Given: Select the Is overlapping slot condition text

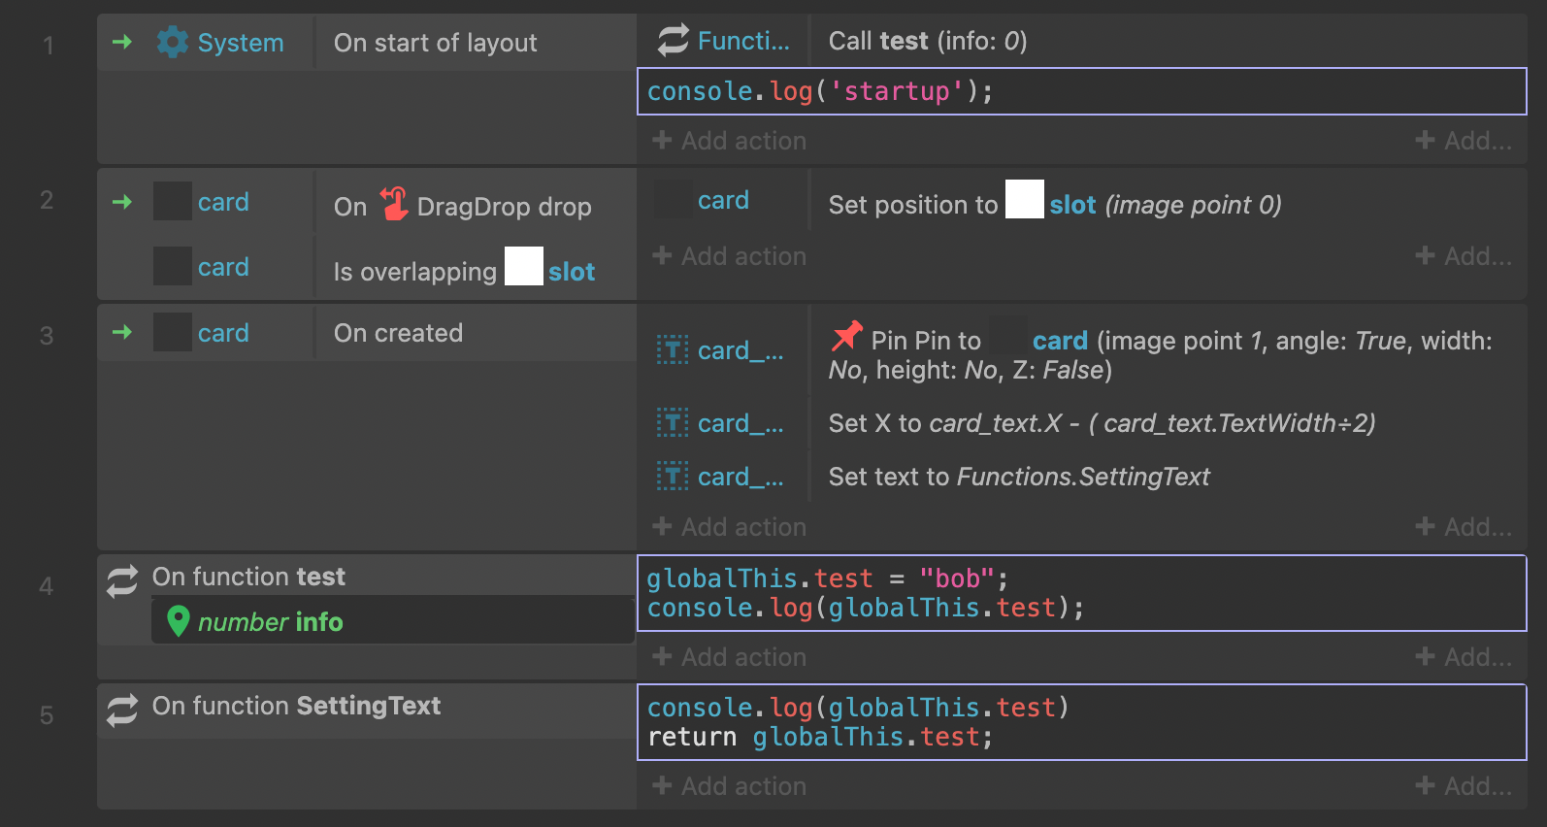Looking at the screenshot, I should pyautogui.click(x=464, y=269).
